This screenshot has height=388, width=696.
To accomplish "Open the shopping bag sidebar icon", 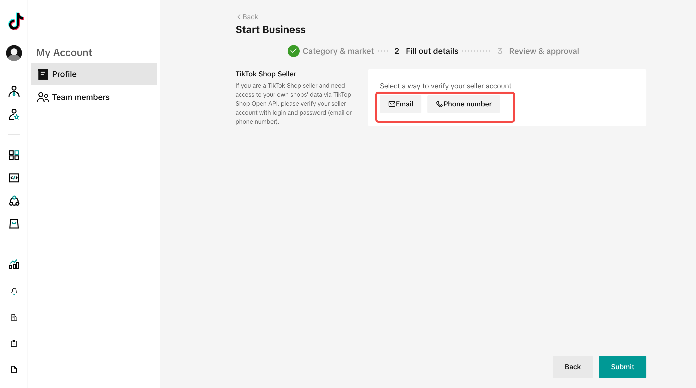I will tap(14, 224).
